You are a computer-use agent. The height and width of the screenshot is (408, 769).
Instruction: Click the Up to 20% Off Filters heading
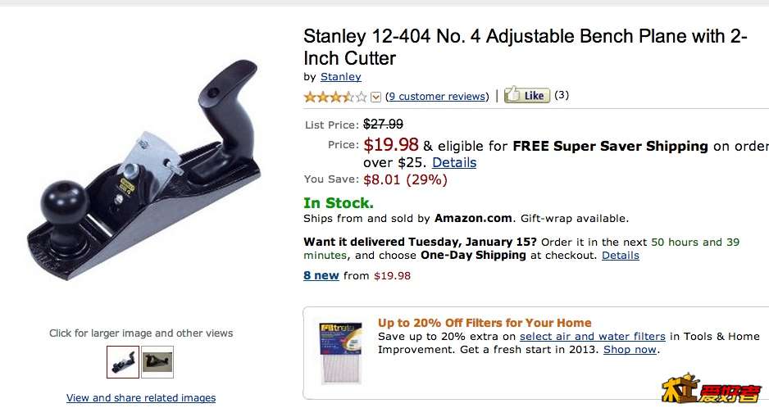485,323
